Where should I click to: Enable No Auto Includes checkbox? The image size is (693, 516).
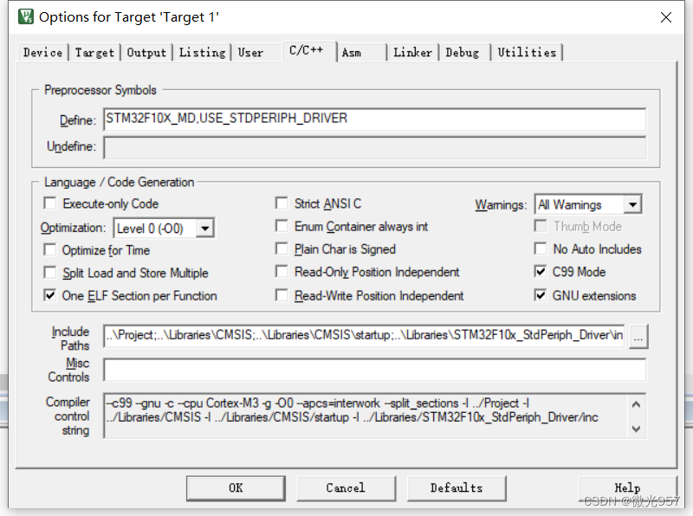540,248
